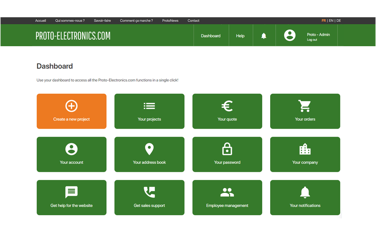Click the building icon for Your company
Screen dimensions: 376x228
coord(305,149)
